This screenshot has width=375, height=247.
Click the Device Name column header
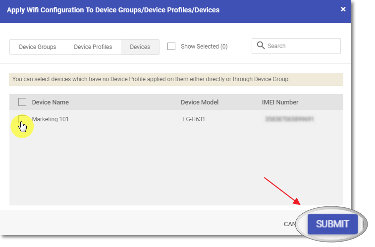(50, 102)
